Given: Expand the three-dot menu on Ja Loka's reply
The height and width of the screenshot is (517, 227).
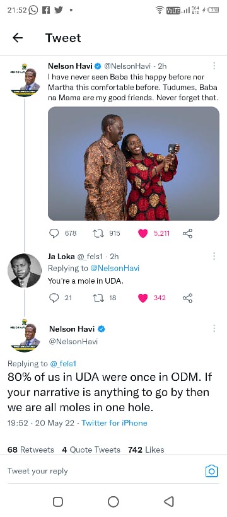Looking at the screenshot, I should (214, 256).
